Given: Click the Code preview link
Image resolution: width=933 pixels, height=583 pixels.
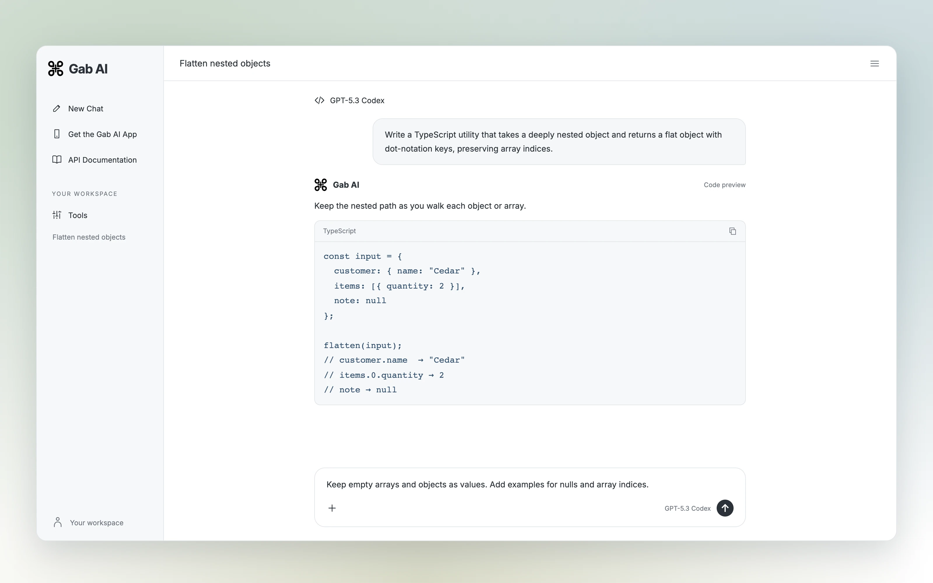Looking at the screenshot, I should (725, 185).
